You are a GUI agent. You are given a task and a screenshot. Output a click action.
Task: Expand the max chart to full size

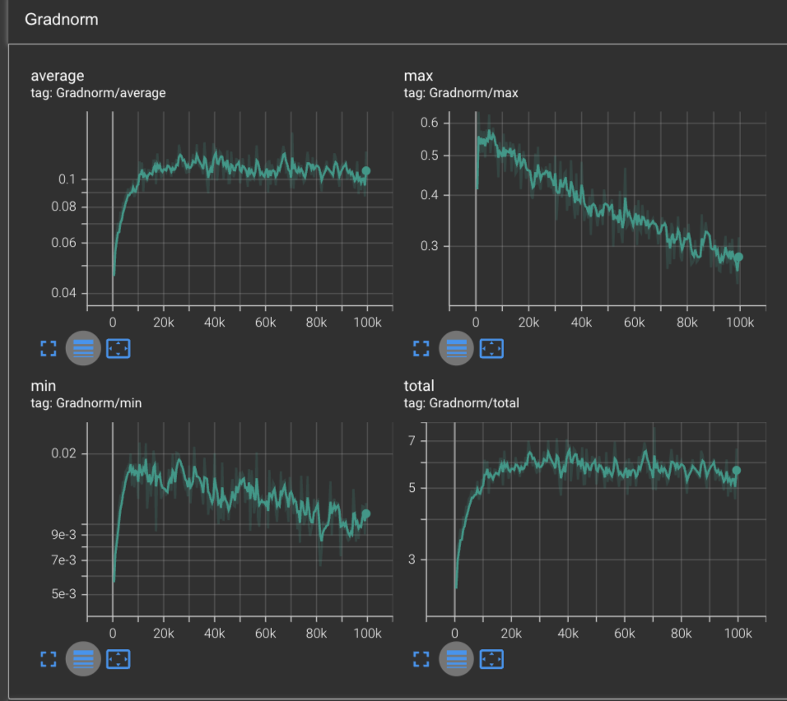coord(421,348)
